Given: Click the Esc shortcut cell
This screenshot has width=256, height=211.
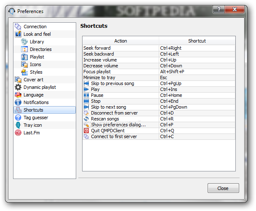Looking at the screenshot, I should (x=197, y=77).
